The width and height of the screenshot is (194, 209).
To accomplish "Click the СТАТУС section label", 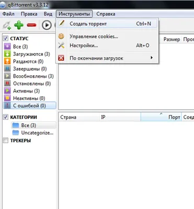I will [19, 39].
